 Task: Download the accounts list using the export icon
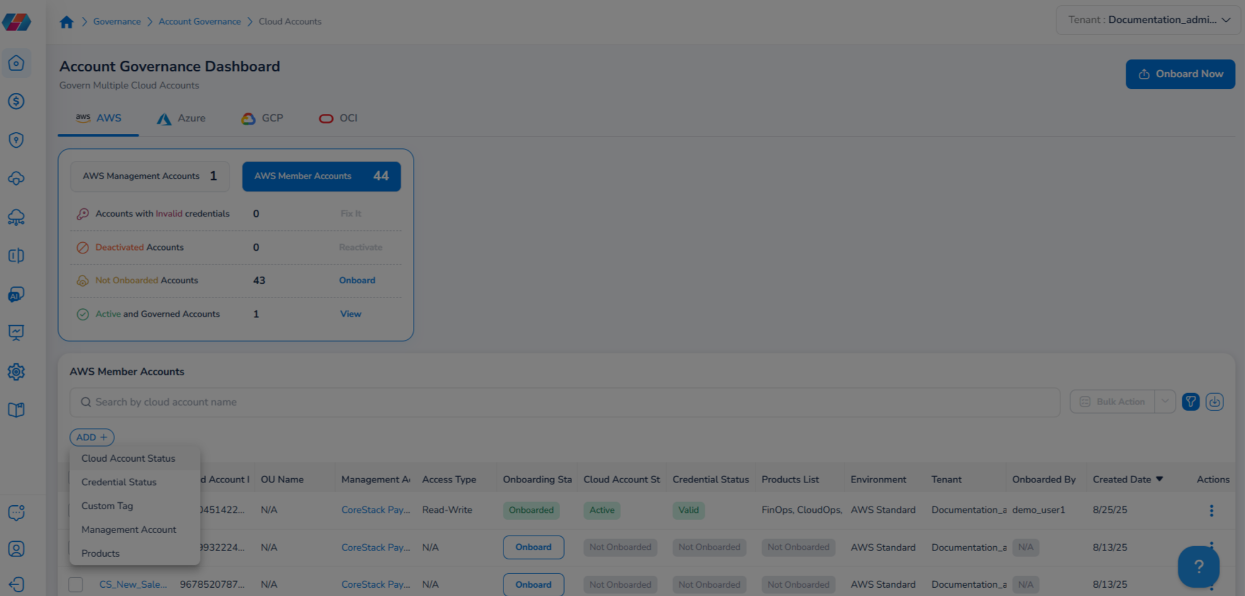click(1214, 401)
